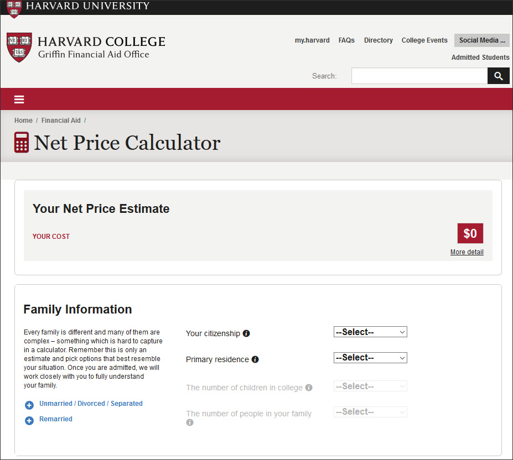Image resolution: width=513 pixels, height=460 pixels.
Task: Navigate to Financial Aid breadcrumb
Action: pyautogui.click(x=61, y=121)
